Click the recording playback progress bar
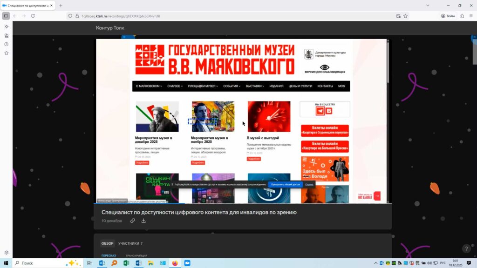The width and height of the screenshot is (477, 268). pos(242,203)
